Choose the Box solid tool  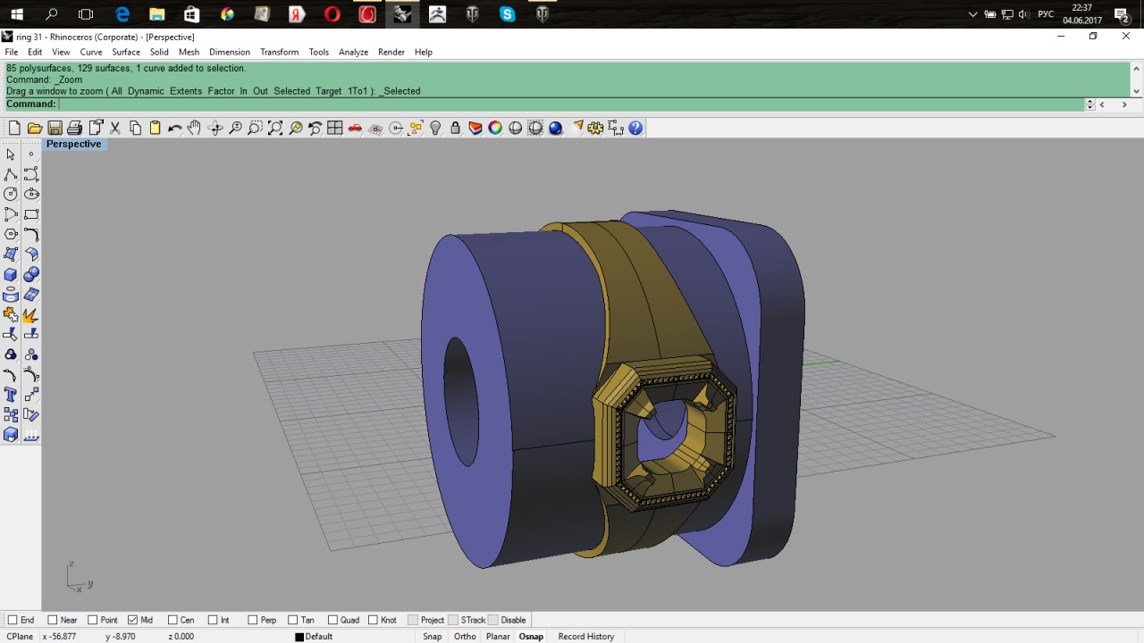pos(11,275)
